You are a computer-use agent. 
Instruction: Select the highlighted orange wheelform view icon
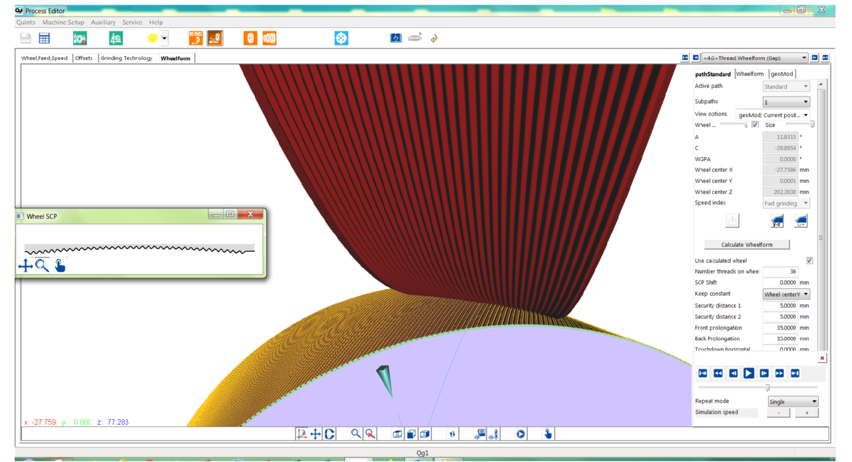click(214, 39)
